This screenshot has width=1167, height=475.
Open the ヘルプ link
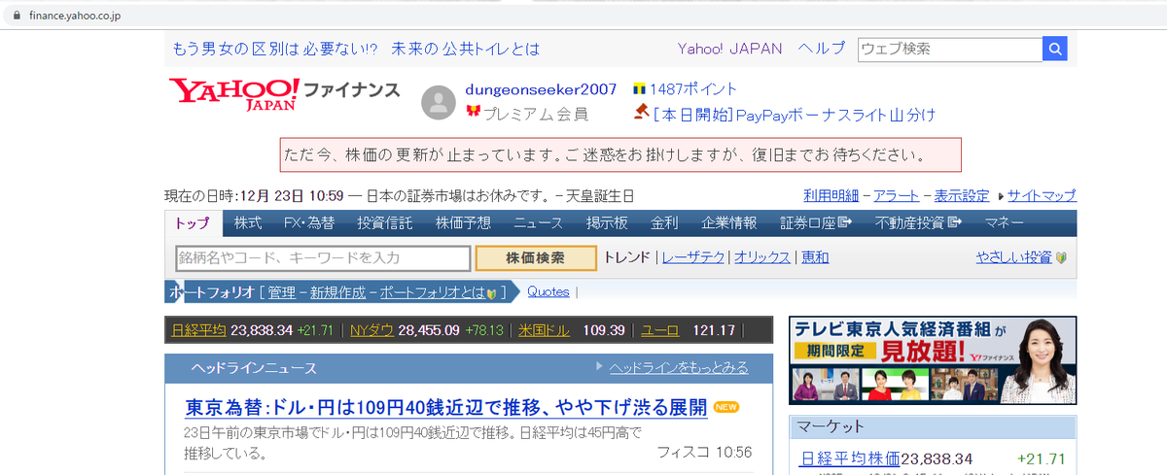[822, 49]
